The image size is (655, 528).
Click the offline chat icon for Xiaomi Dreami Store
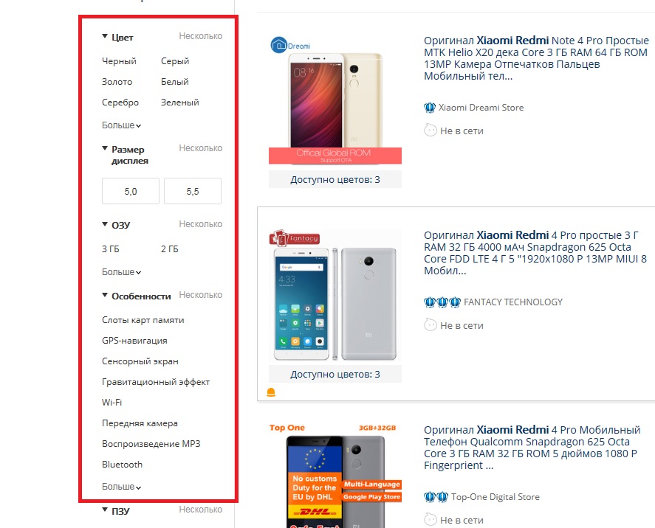(431, 131)
